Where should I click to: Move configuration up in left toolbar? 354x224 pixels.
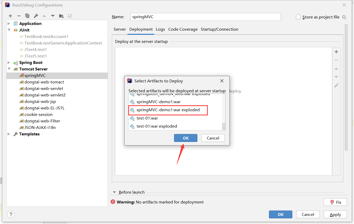tap(44, 16)
